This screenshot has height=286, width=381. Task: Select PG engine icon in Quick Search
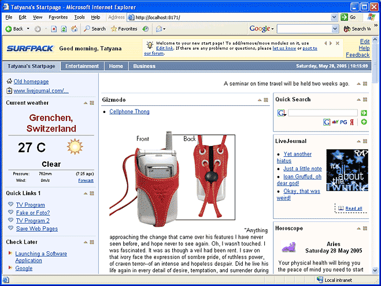pyautogui.click(x=343, y=122)
